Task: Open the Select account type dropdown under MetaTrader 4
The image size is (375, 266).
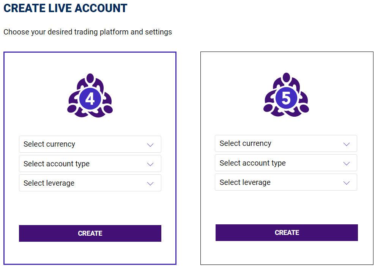Action: 90,164
